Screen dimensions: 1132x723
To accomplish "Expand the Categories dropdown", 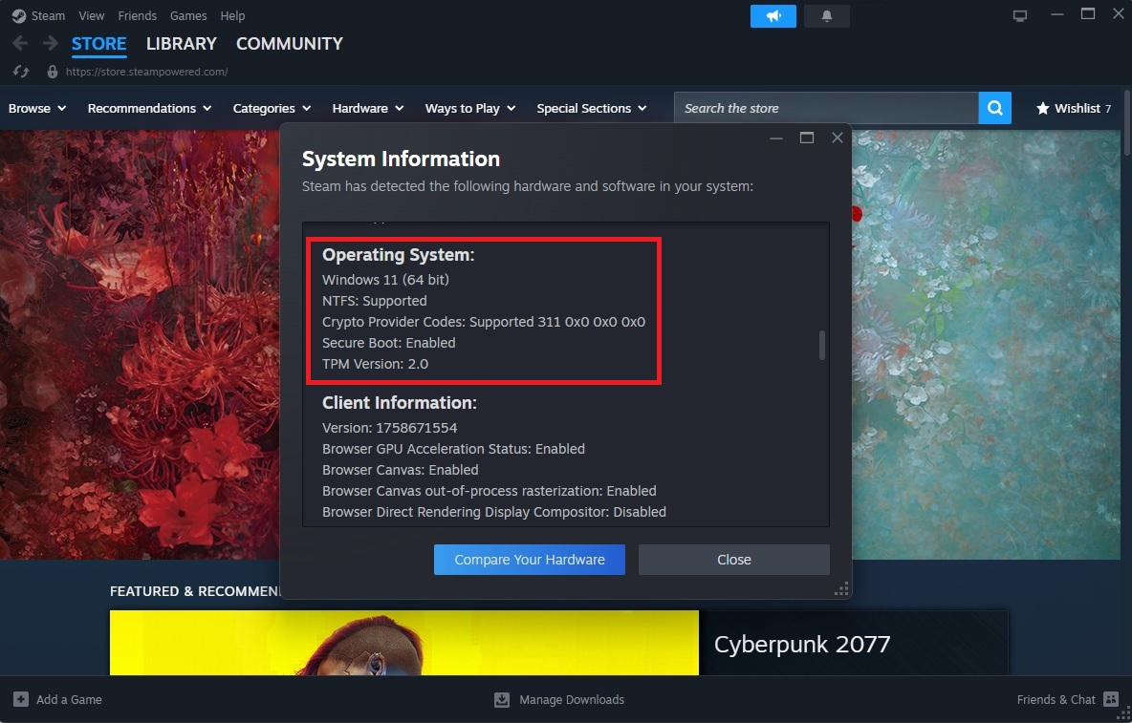I will coord(272,108).
